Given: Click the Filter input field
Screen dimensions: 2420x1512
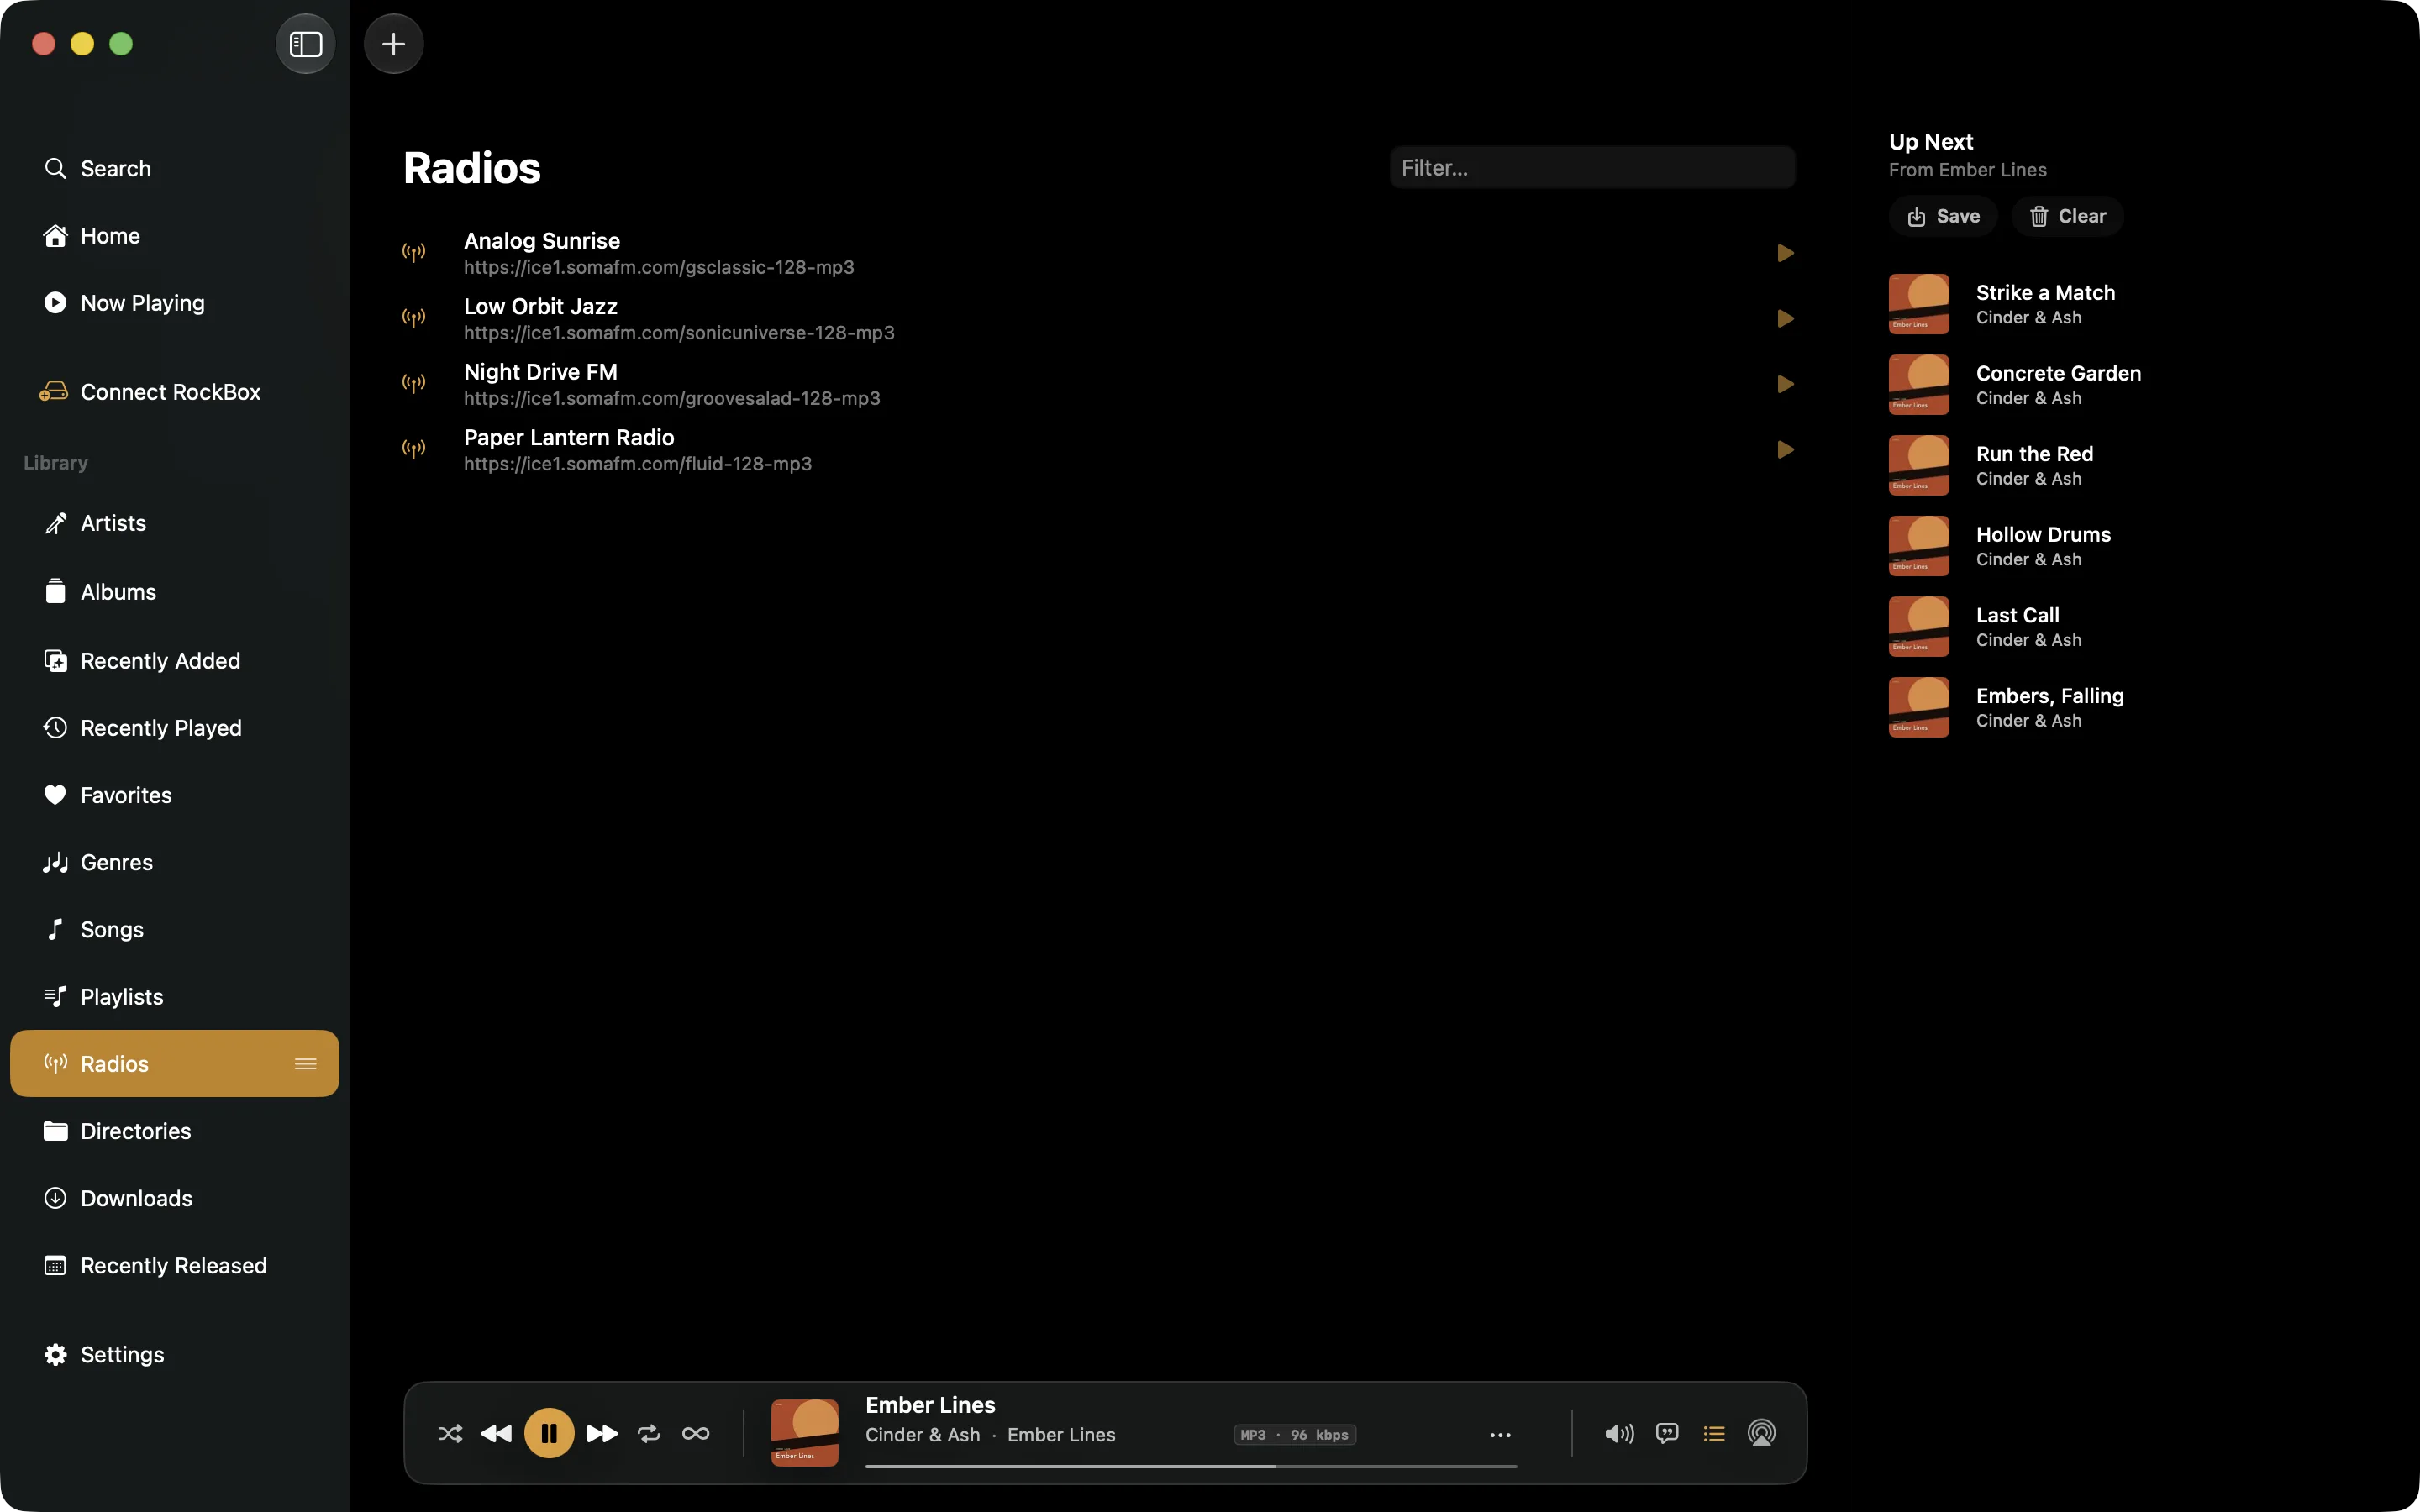Looking at the screenshot, I should point(1592,168).
